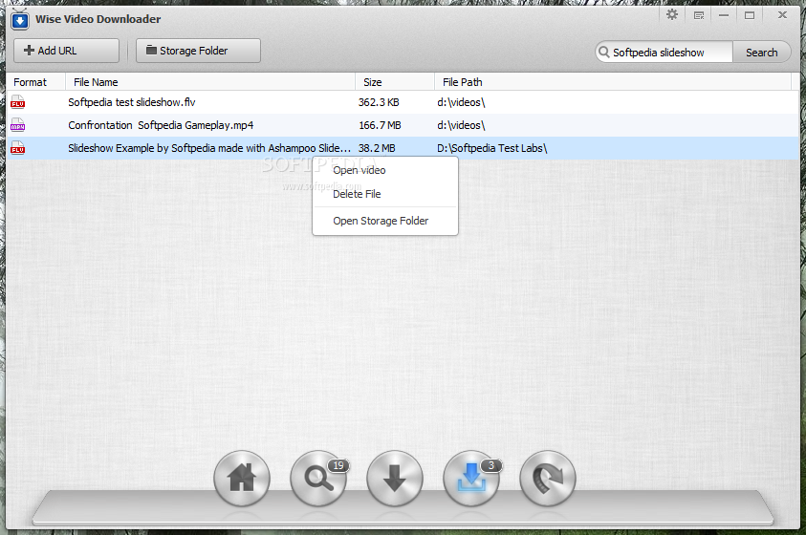Open the settings gear in title bar
Viewport: 806px width, 535px height.
tap(672, 15)
